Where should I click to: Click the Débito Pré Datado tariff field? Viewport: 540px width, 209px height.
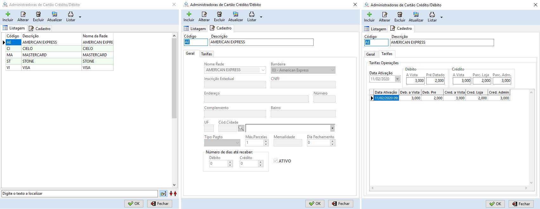tap(435, 81)
